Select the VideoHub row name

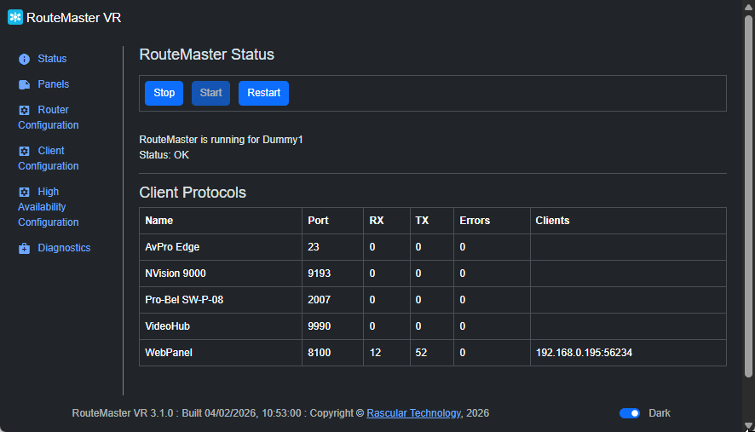pyautogui.click(x=168, y=326)
